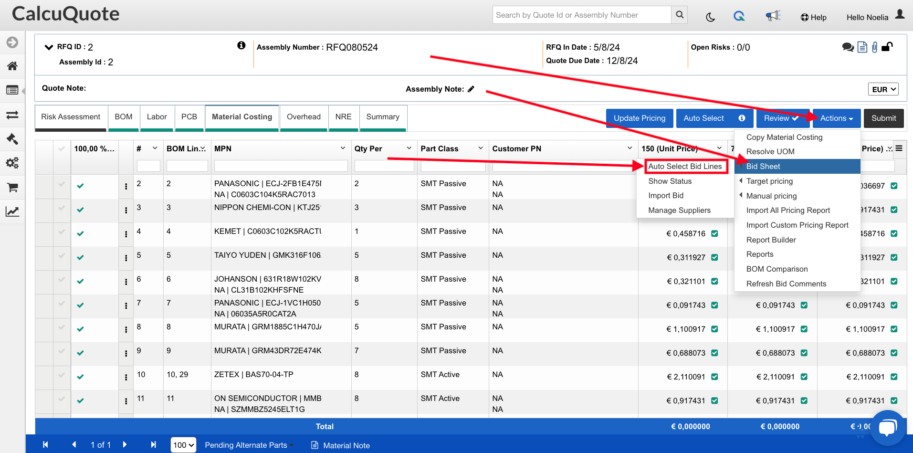Screen dimensions: 913x453
Task: Go to Home in sidebar
Action: point(12,66)
